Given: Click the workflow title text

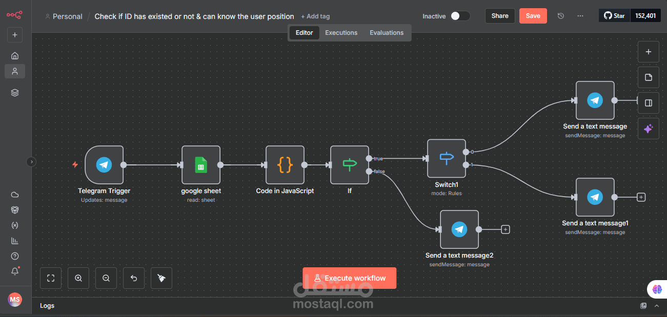Looking at the screenshot, I should pyautogui.click(x=194, y=16).
